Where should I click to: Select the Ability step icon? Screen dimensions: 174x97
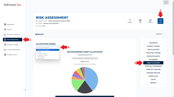click(140, 21)
